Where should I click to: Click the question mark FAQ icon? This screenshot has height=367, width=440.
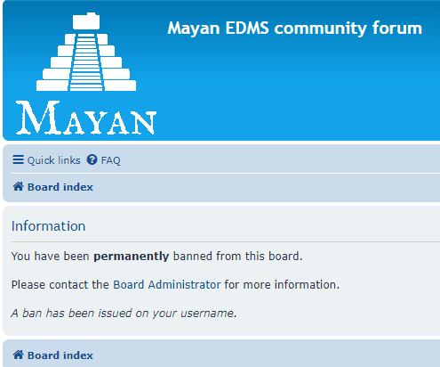[x=92, y=159]
